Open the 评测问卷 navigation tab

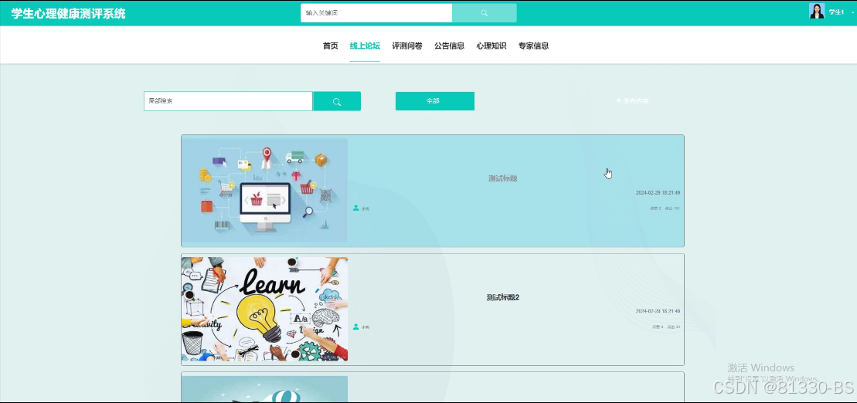407,46
